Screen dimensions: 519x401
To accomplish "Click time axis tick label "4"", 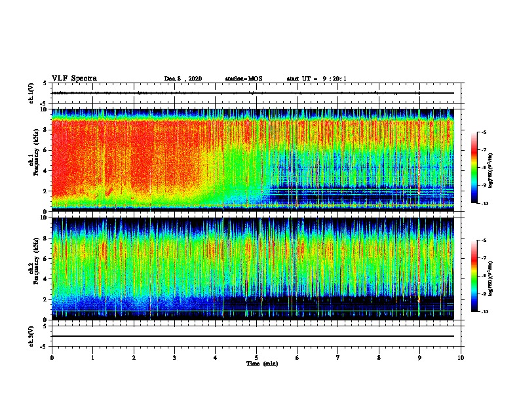I will [x=216, y=358].
